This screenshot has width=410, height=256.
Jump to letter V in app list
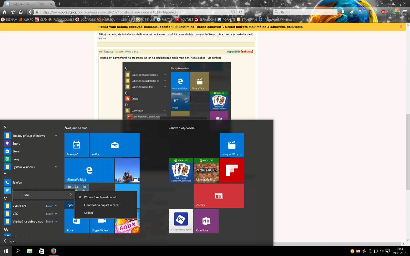click(5, 198)
